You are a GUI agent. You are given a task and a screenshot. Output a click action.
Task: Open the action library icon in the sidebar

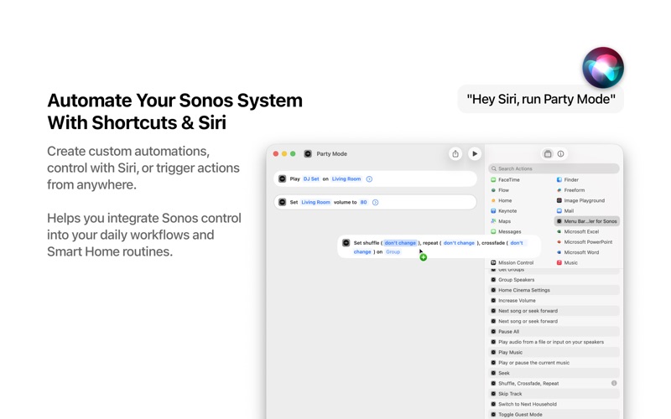point(548,154)
